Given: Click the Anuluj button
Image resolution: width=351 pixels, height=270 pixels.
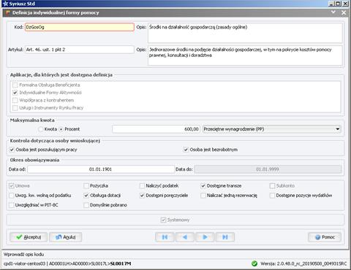Looking at the screenshot, I should (x=65, y=237).
